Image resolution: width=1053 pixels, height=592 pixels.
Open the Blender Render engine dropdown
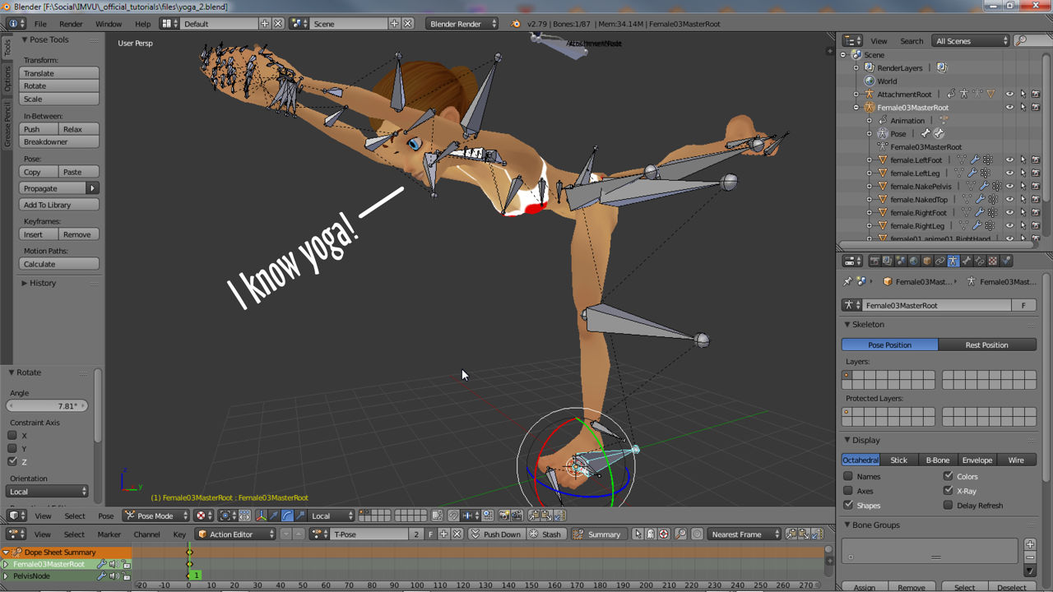click(x=462, y=23)
